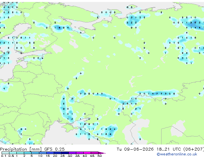Choose the 20–25 mm legend color swatch
This screenshot has width=204, height=157.
[58, 153]
